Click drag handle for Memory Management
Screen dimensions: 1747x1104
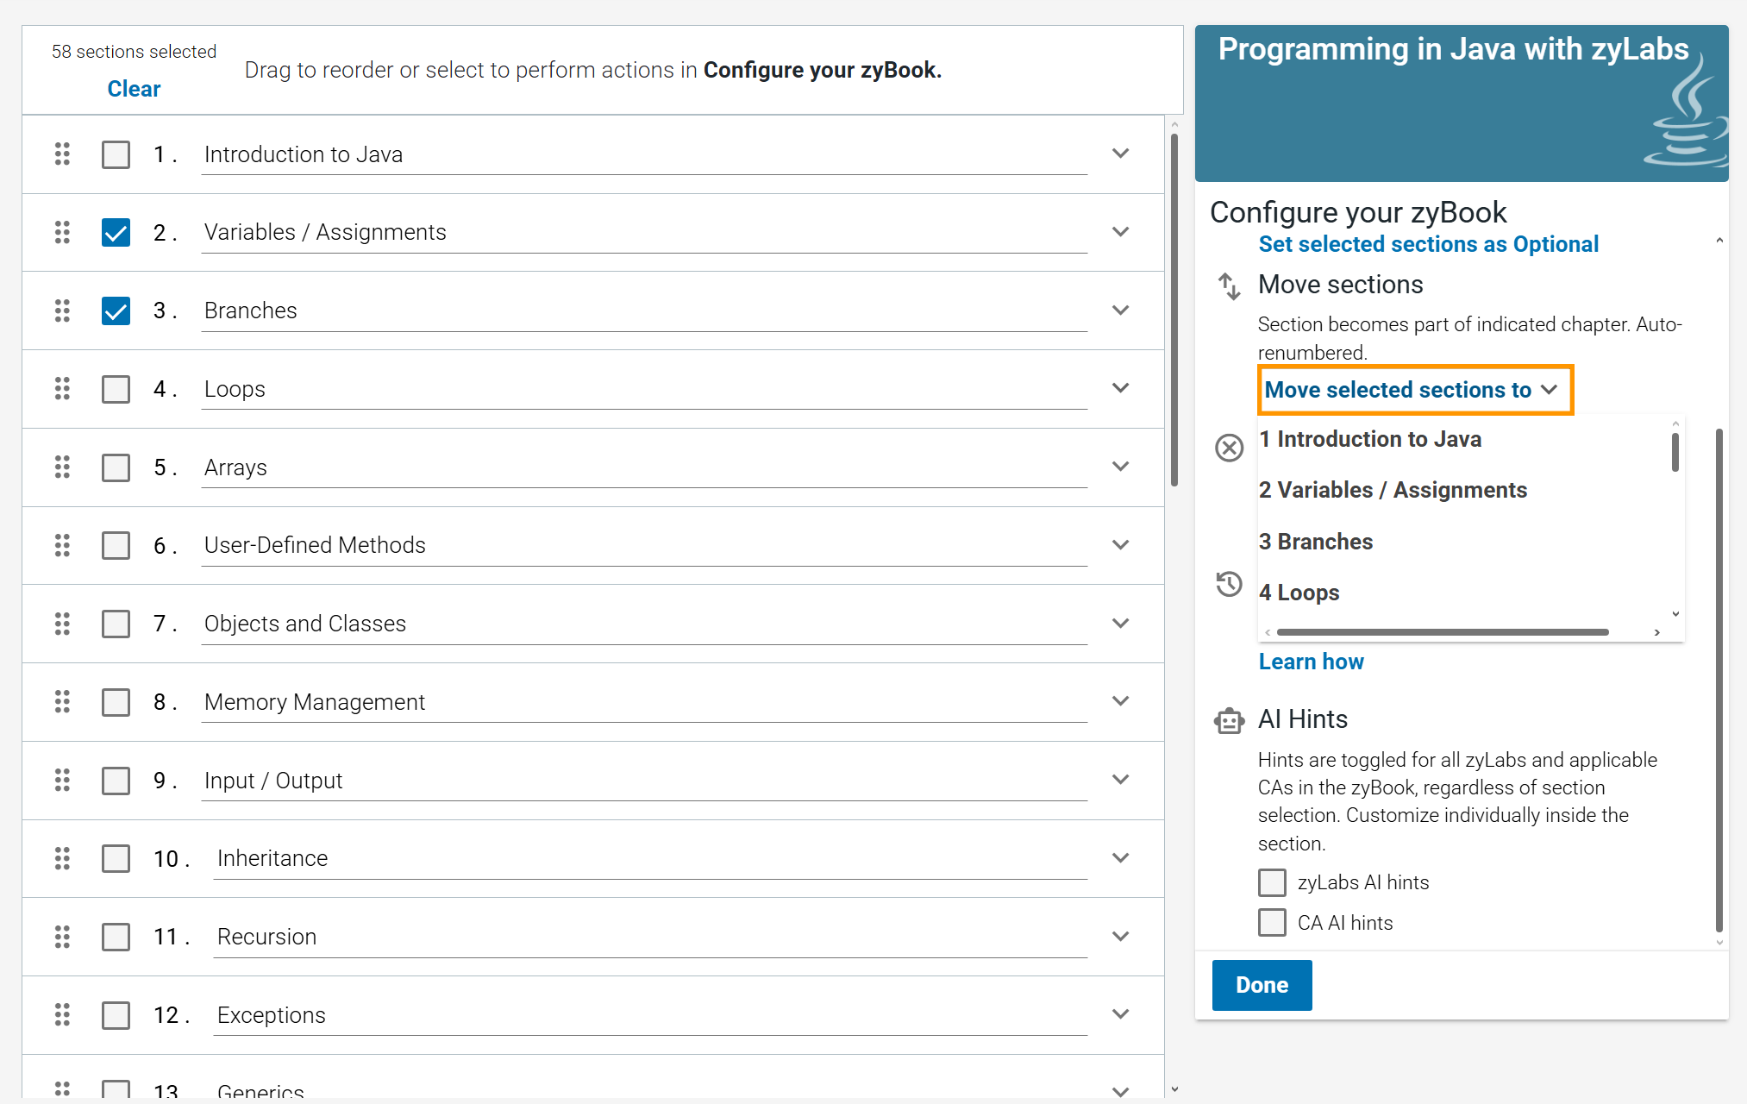click(62, 702)
